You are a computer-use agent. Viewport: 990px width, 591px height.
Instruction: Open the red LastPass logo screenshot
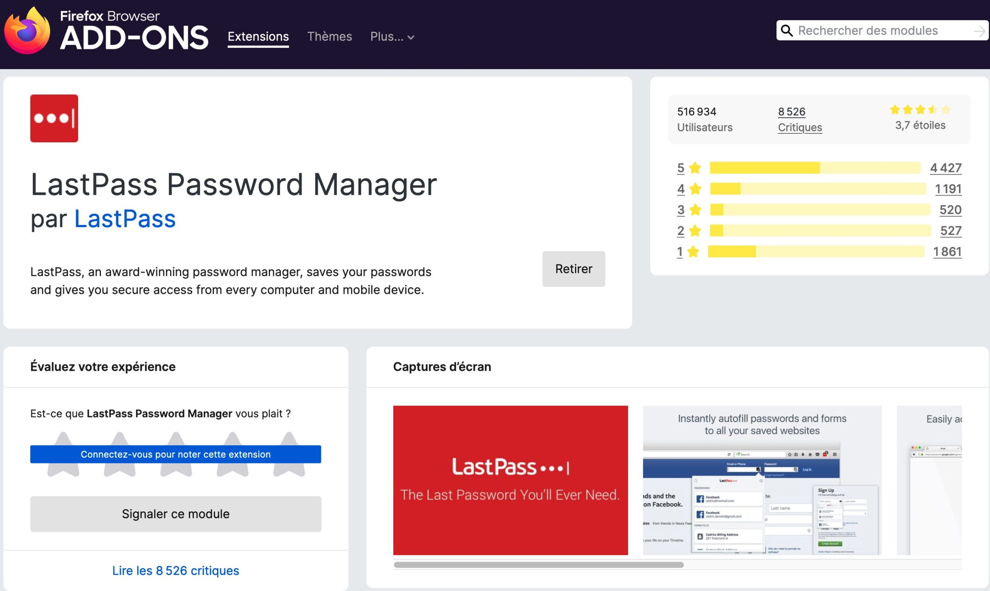pyautogui.click(x=510, y=480)
